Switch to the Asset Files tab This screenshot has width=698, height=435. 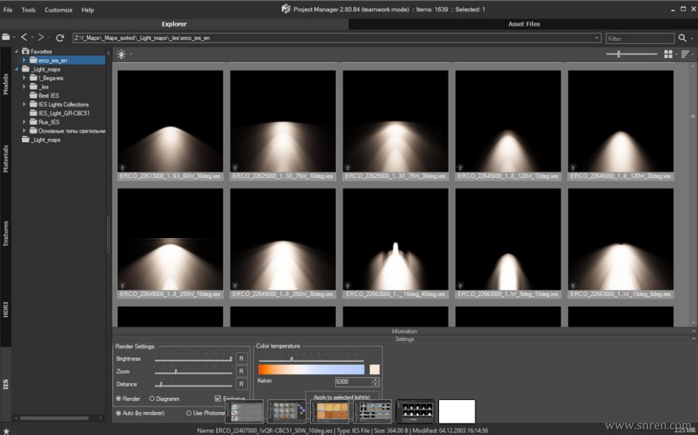[523, 24]
